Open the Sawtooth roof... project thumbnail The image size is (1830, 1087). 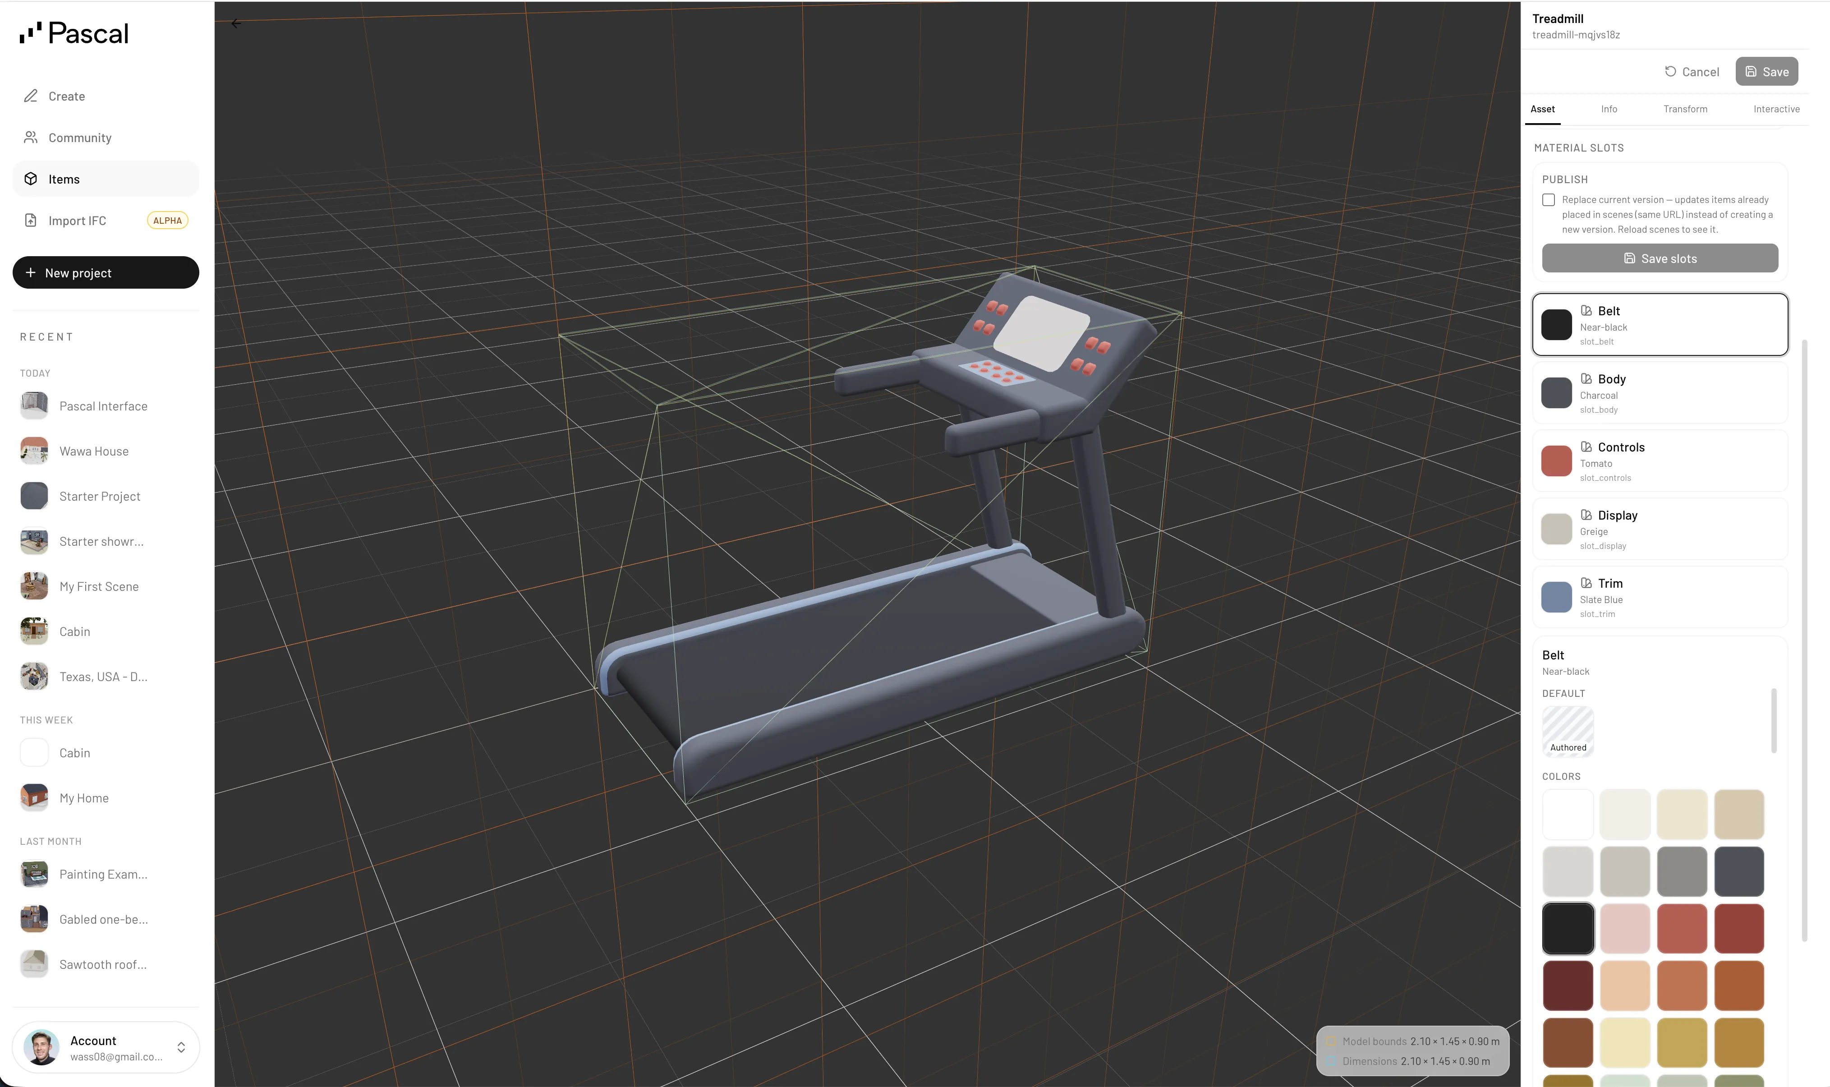[x=34, y=965]
